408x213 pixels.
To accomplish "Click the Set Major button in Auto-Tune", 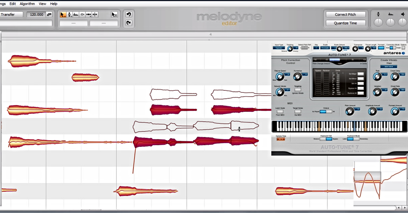I will [x=360, y=74].
